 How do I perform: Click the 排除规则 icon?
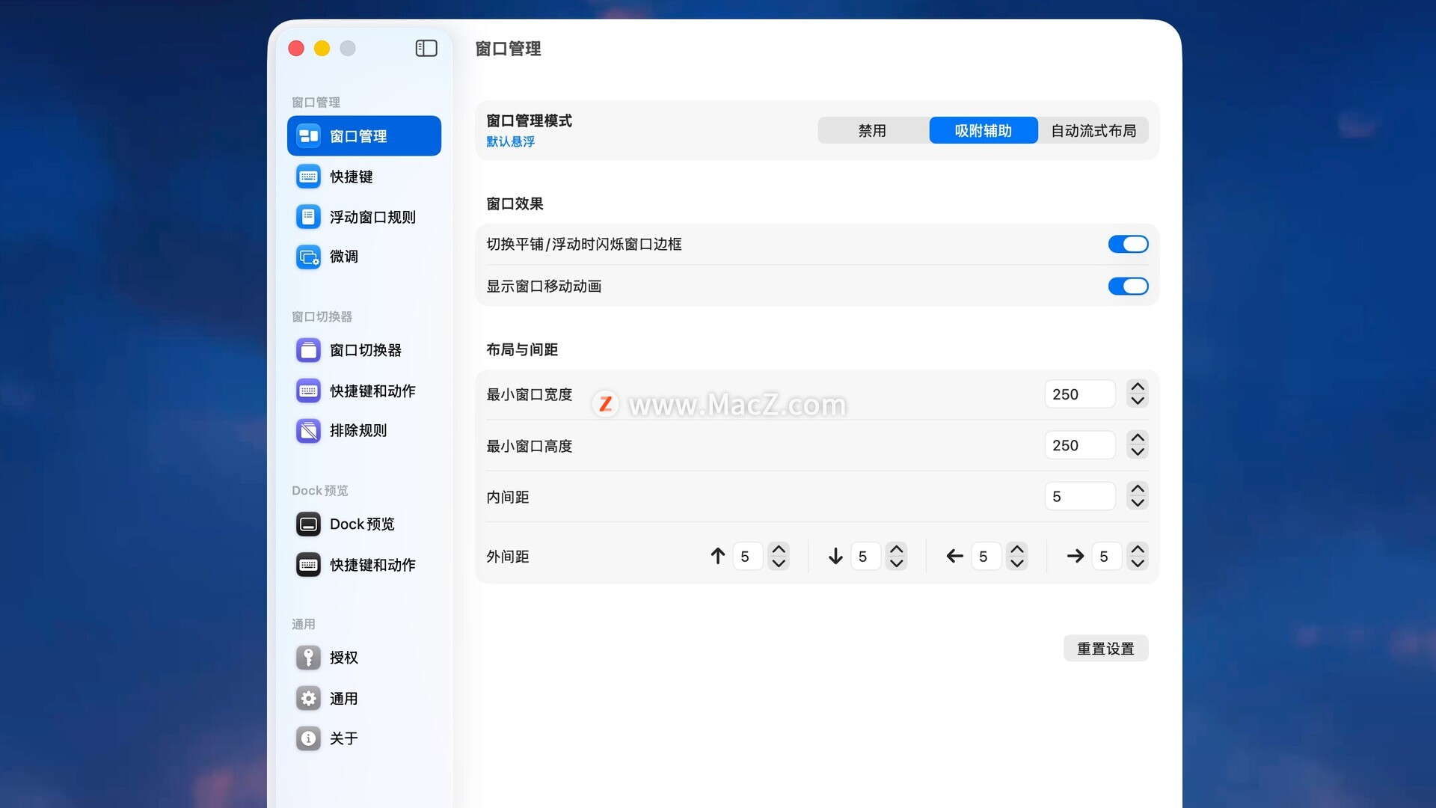click(308, 430)
